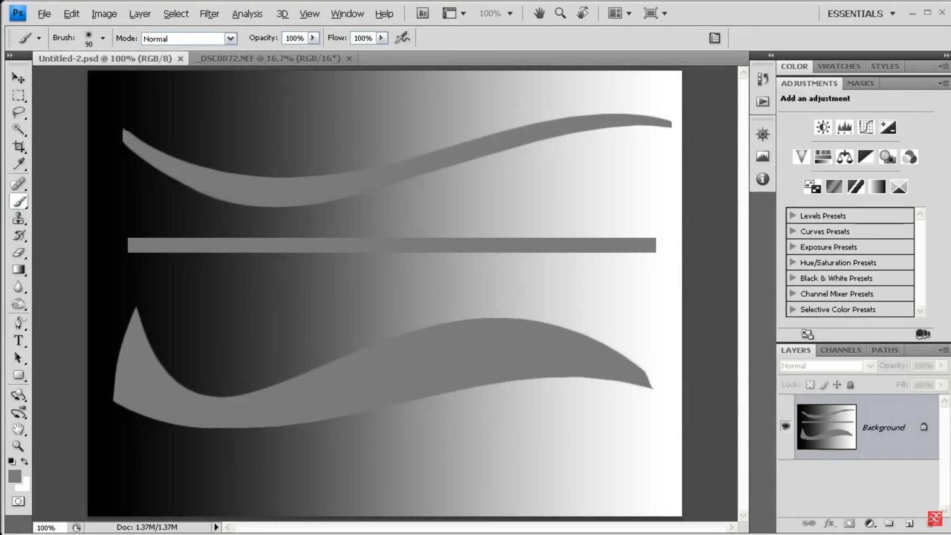Pick the Zoom tool
Image resolution: width=951 pixels, height=535 pixels.
[x=18, y=446]
